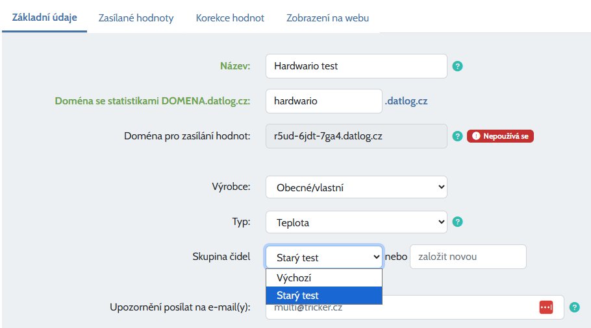The image size is (591, 328).
Task: Click the e-mail notification input field
Action: pyautogui.click(x=414, y=307)
